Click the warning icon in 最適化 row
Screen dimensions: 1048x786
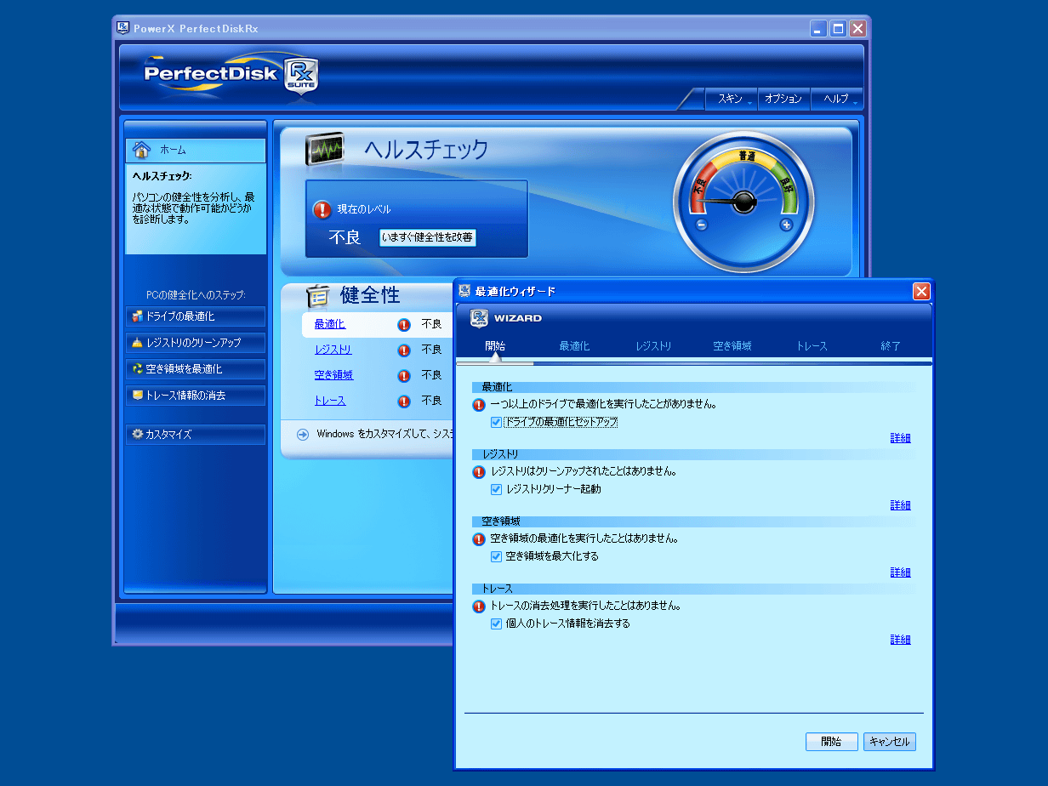pos(404,325)
